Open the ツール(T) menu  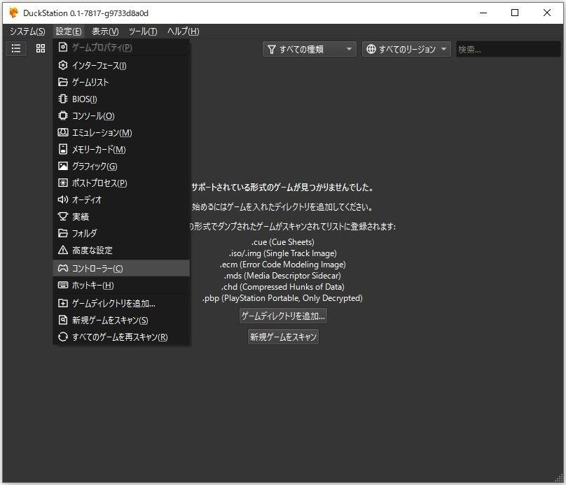pyautogui.click(x=143, y=31)
